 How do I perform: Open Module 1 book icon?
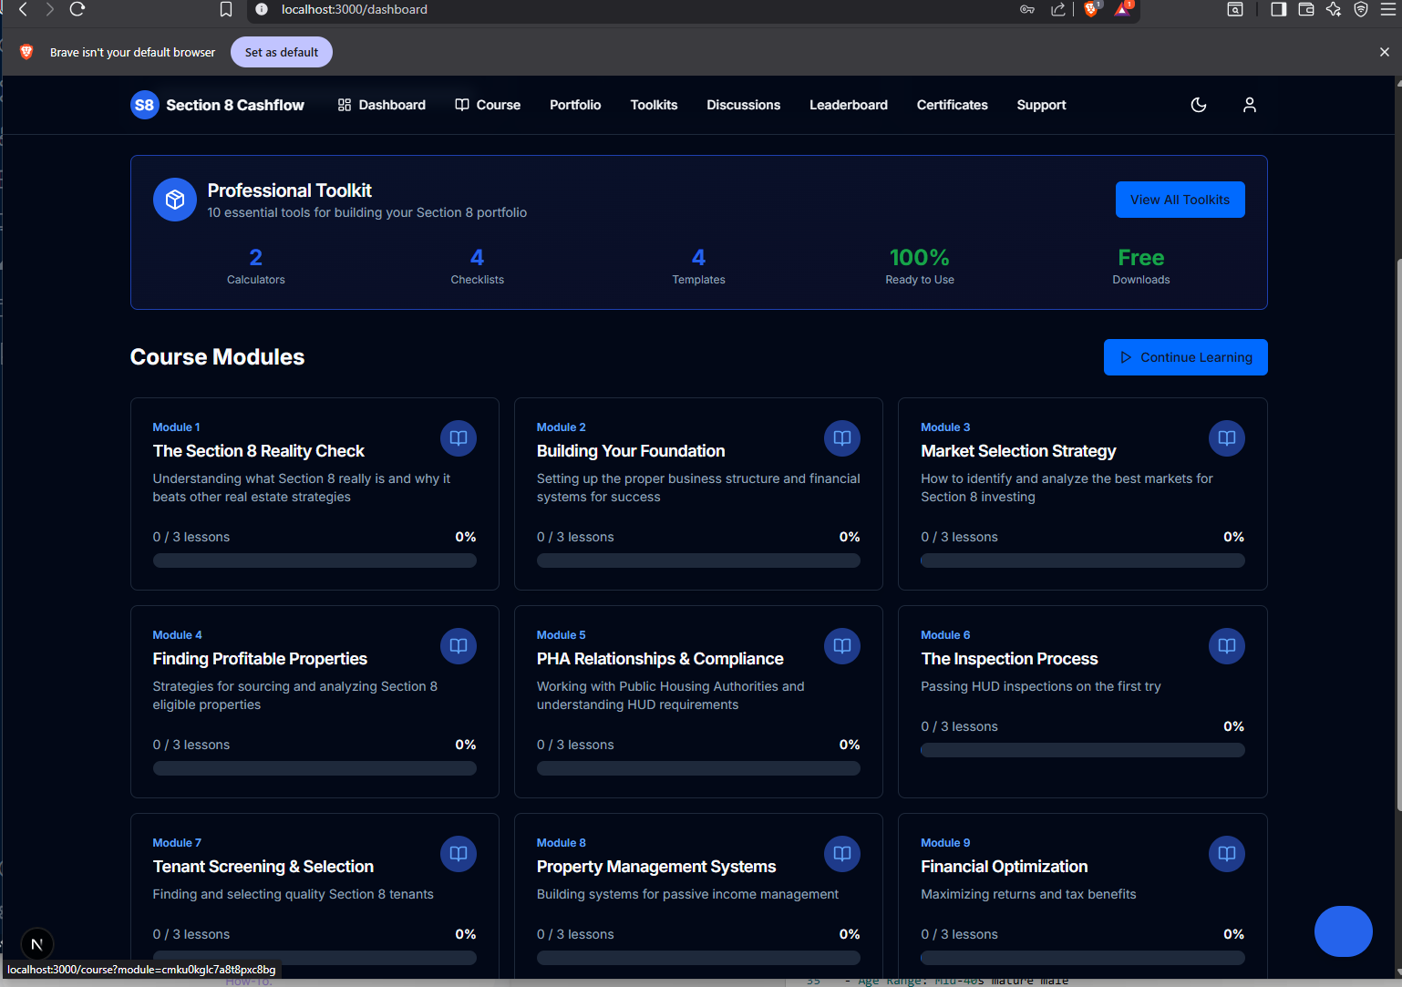click(458, 438)
